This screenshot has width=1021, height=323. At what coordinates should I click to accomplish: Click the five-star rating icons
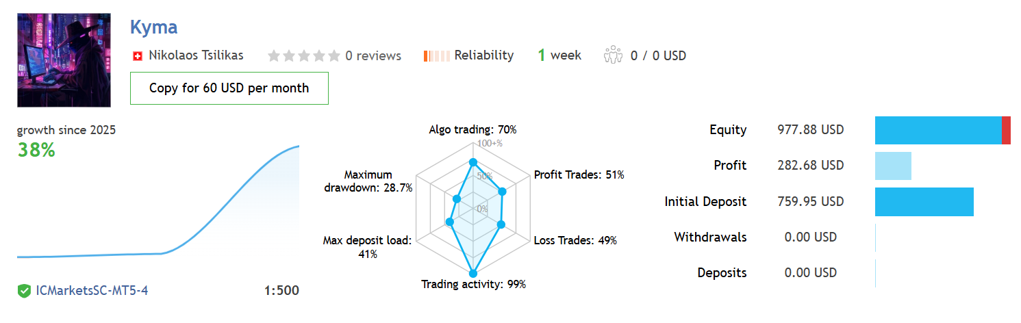pos(303,56)
